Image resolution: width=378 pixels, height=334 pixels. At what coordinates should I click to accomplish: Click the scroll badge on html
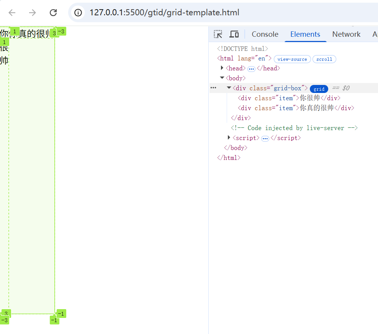pyautogui.click(x=324, y=59)
